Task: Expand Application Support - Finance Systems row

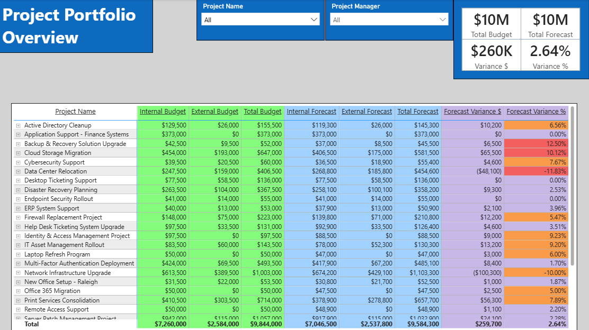Action: click(18, 135)
